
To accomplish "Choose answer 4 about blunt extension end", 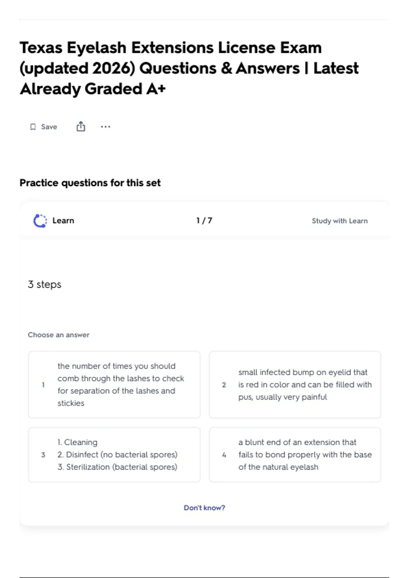I will (295, 455).
